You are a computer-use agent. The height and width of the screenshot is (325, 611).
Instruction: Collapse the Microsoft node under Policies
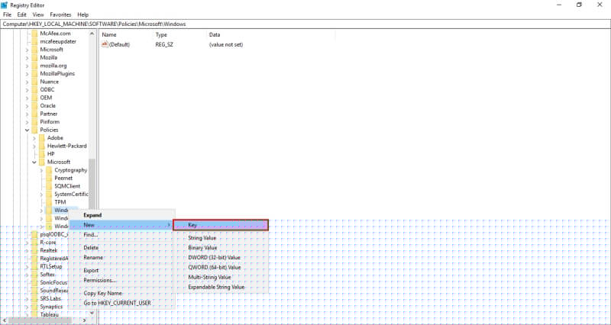click(x=34, y=162)
